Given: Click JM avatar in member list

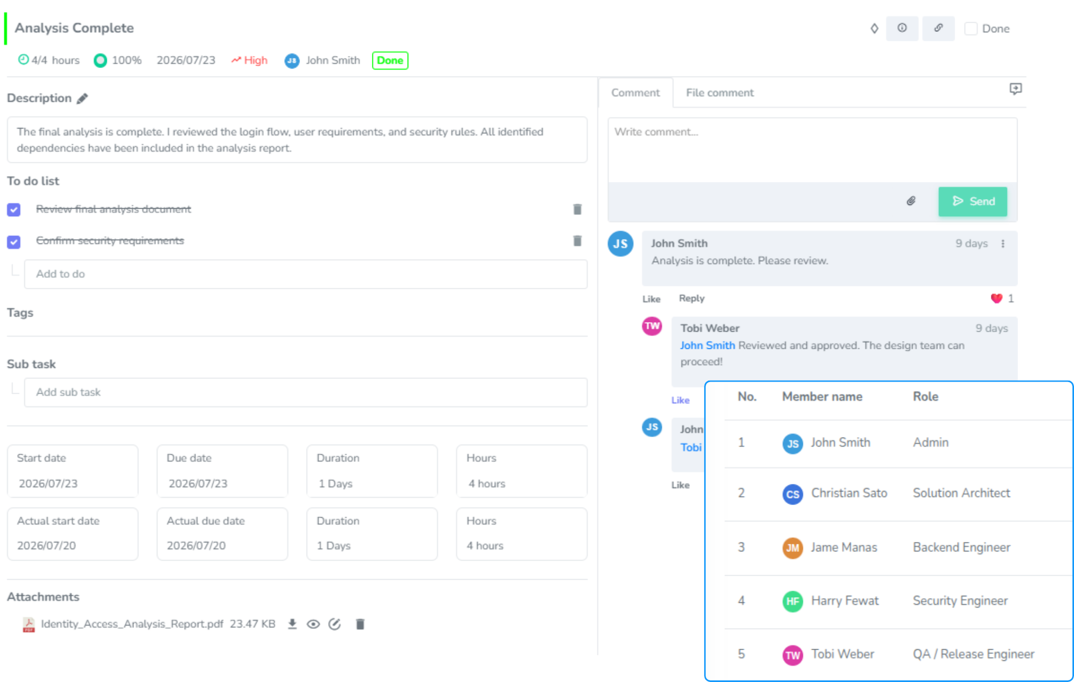Looking at the screenshot, I should [x=793, y=548].
